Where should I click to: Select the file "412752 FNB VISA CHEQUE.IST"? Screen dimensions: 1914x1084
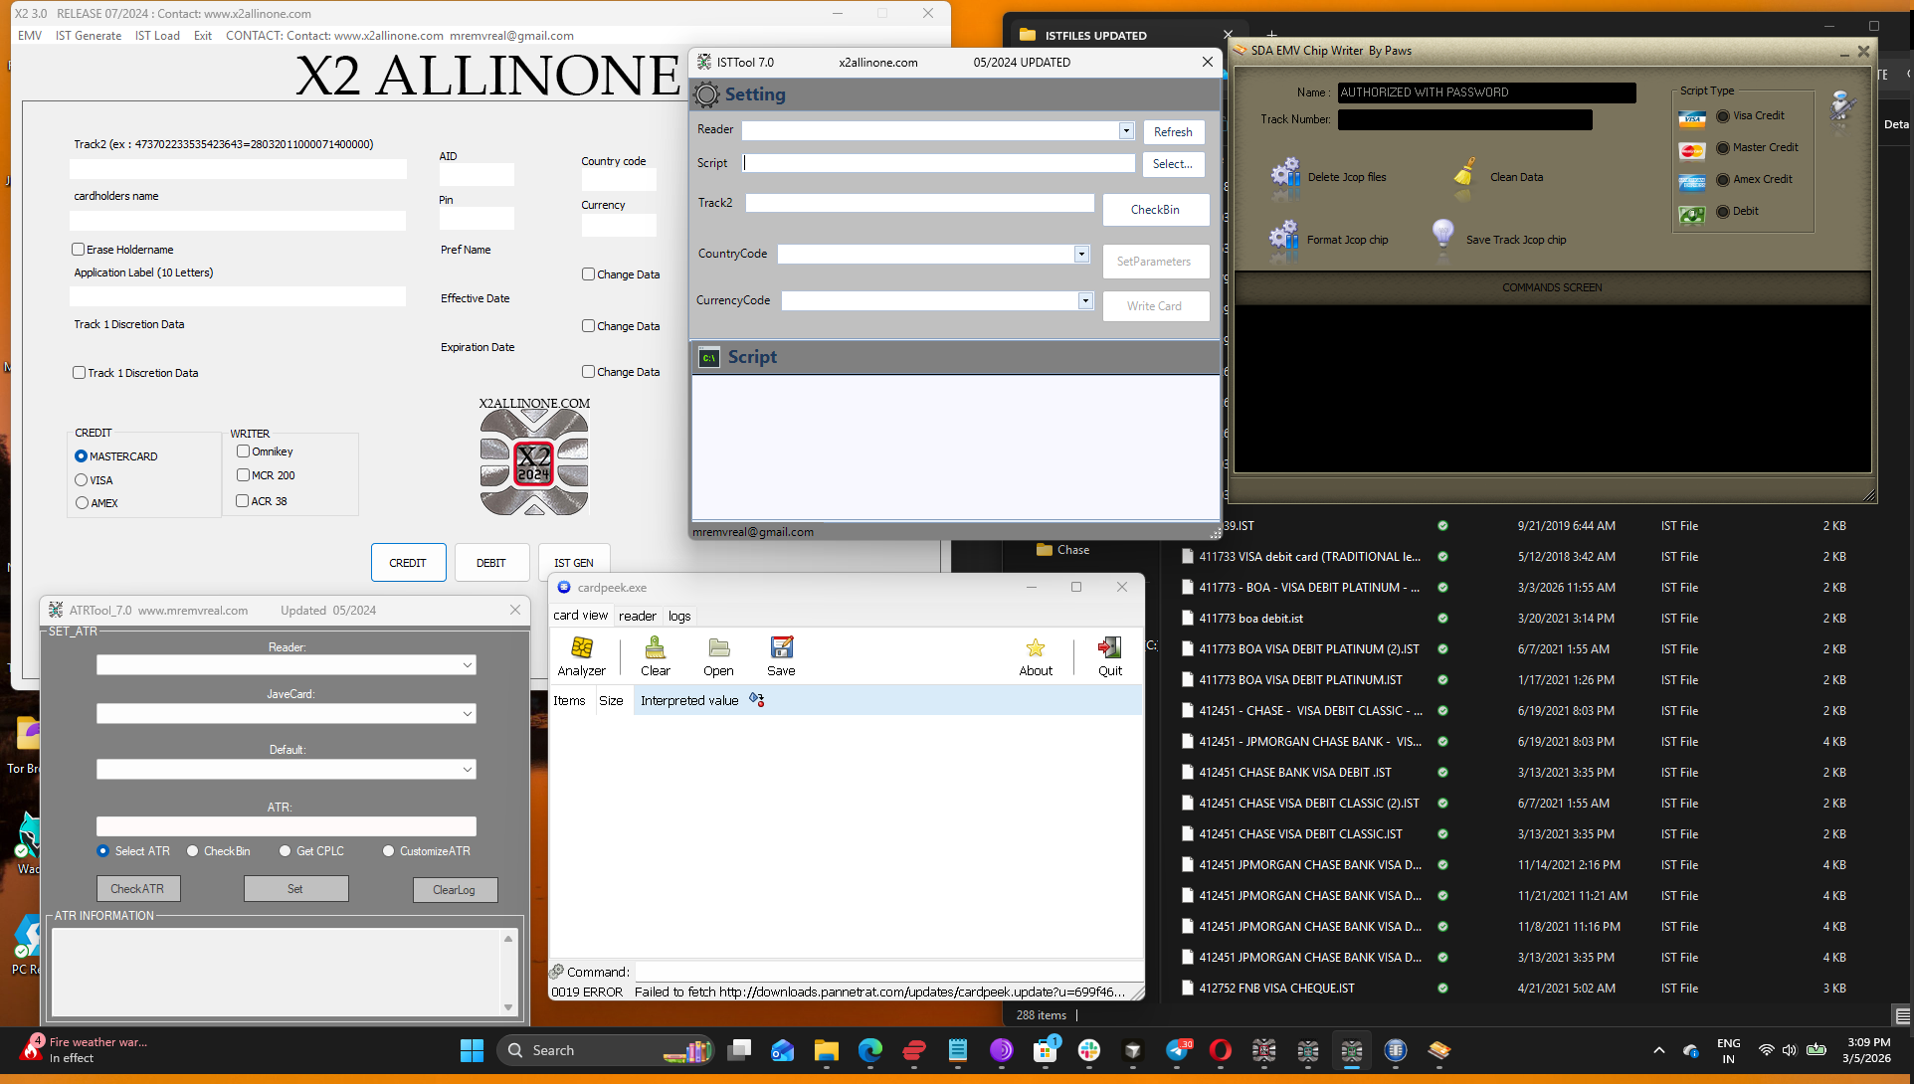tap(1276, 989)
